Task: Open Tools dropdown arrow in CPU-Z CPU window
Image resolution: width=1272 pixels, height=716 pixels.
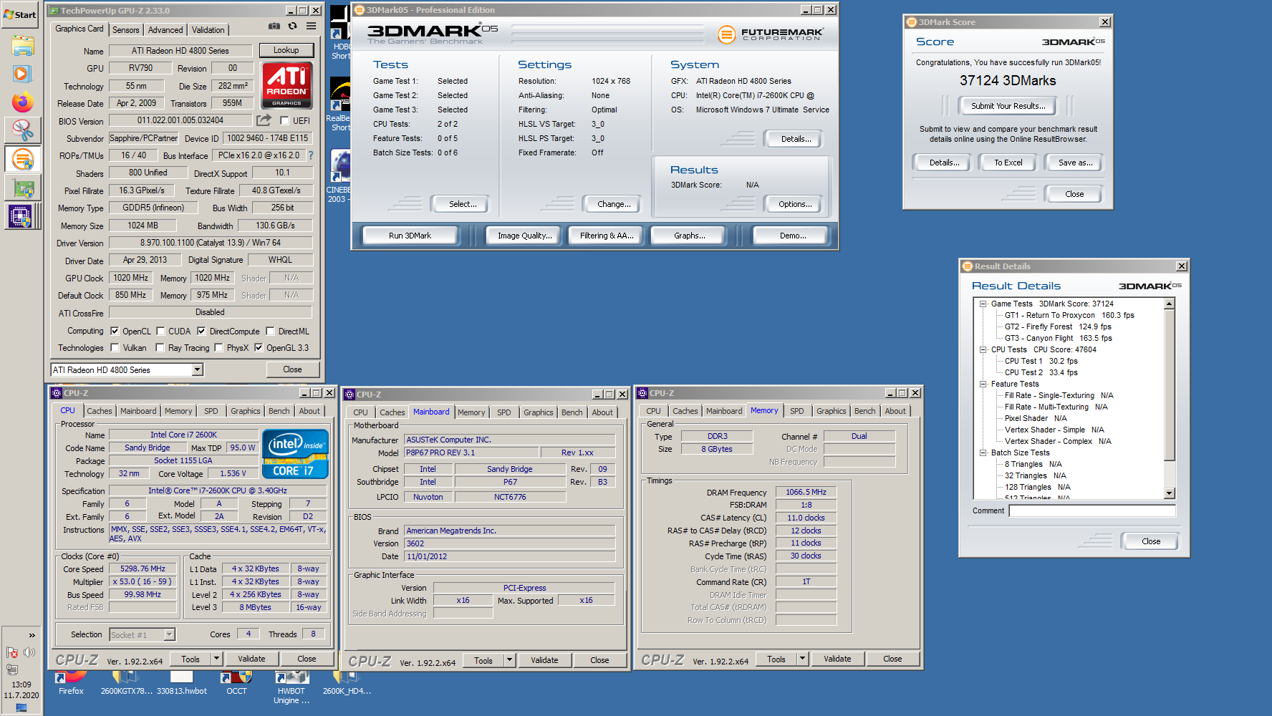Action: 216,659
